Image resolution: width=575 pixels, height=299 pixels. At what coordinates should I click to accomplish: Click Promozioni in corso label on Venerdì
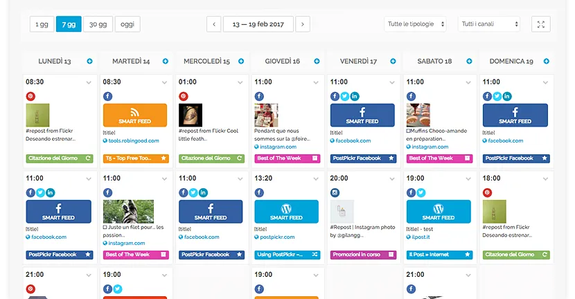pos(364,255)
